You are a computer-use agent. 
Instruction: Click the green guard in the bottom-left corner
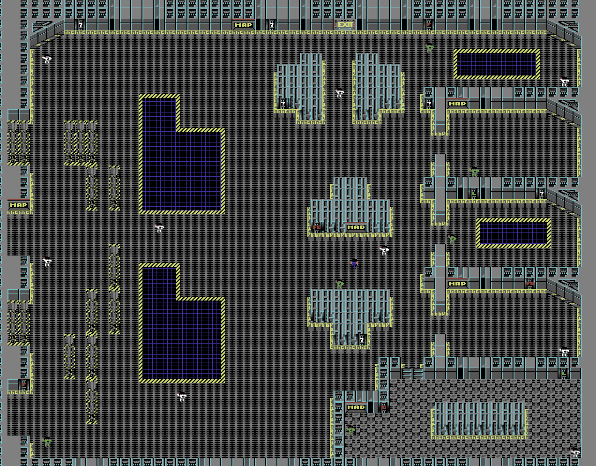tap(47, 441)
